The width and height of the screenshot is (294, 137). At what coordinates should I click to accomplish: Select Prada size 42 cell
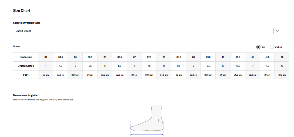pos(282,57)
